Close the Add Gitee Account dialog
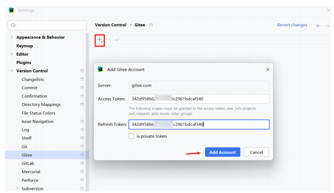Image resolution: width=334 pixels, height=193 pixels. tap(268, 69)
